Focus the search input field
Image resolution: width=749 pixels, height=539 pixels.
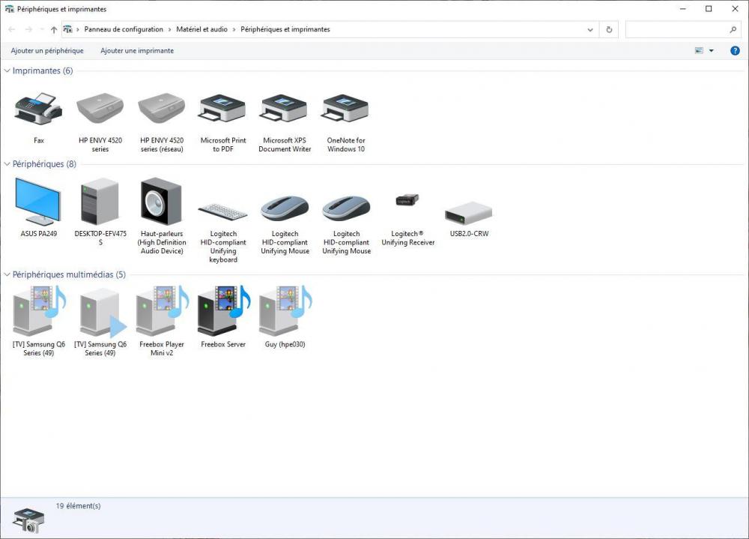(677, 30)
